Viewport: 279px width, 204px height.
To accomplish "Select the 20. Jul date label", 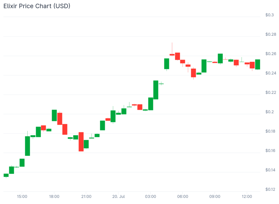I will [x=119, y=197].
